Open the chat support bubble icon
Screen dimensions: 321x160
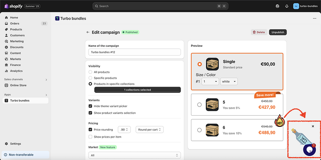point(309,150)
